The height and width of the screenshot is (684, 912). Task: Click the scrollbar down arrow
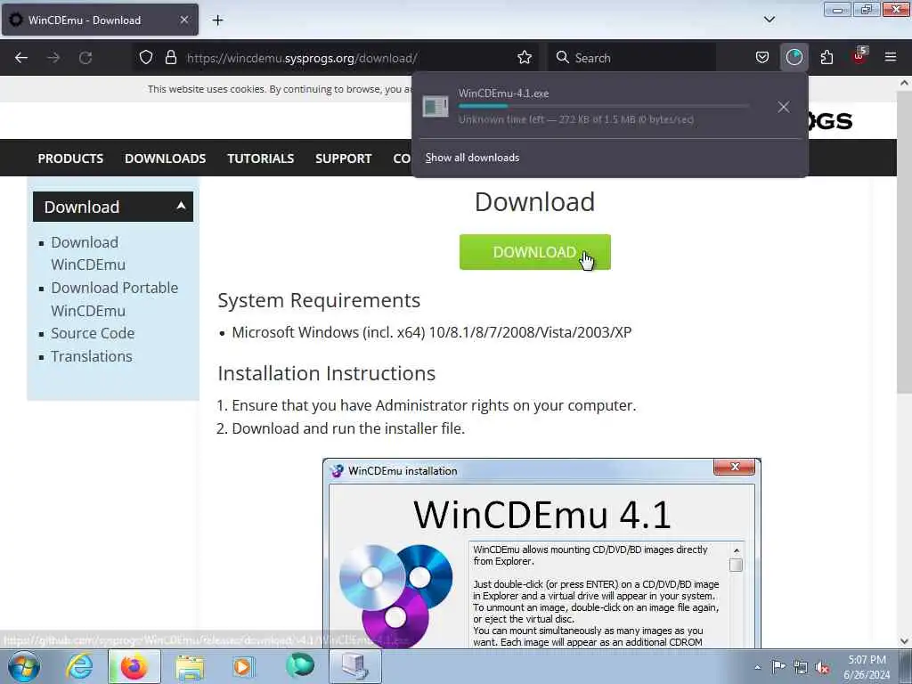pyautogui.click(x=904, y=641)
